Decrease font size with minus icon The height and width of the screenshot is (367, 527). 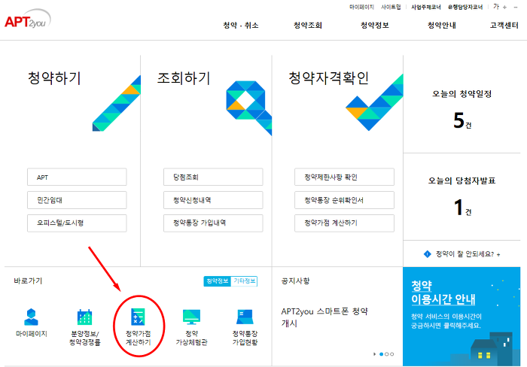pos(516,7)
